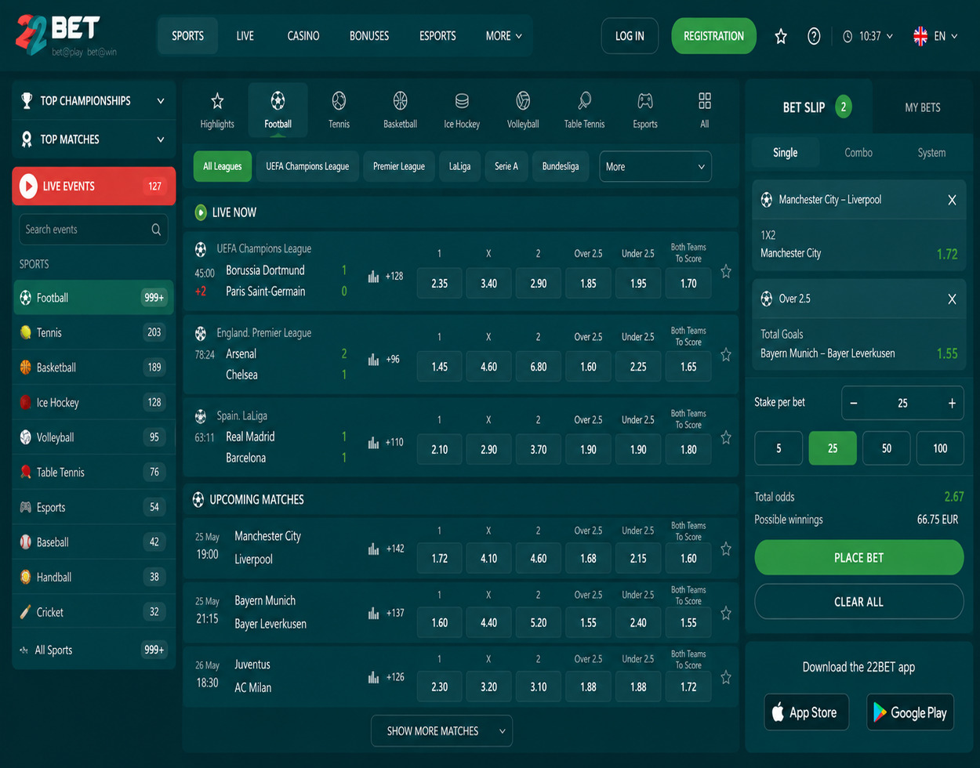Open the CASINO menu item
Screen dimensions: 980x768
tap(303, 36)
